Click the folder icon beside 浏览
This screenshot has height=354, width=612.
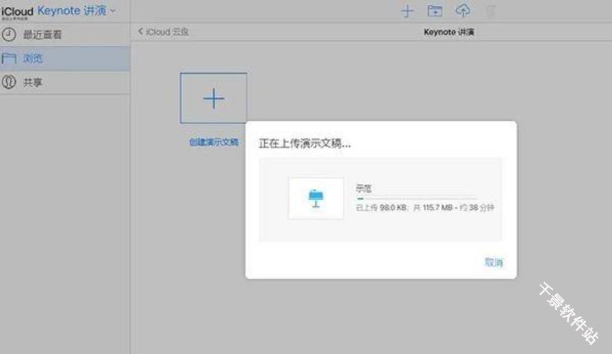point(10,59)
